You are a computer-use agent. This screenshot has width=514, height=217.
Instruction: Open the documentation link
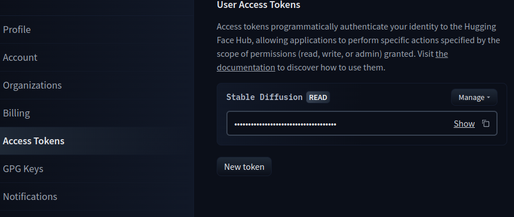click(x=246, y=67)
